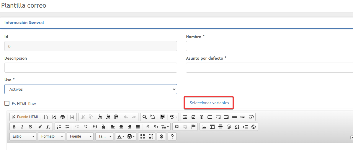The height and width of the screenshot is (150, 353).
Task: Insert a textarea form element
Action: 218,117
